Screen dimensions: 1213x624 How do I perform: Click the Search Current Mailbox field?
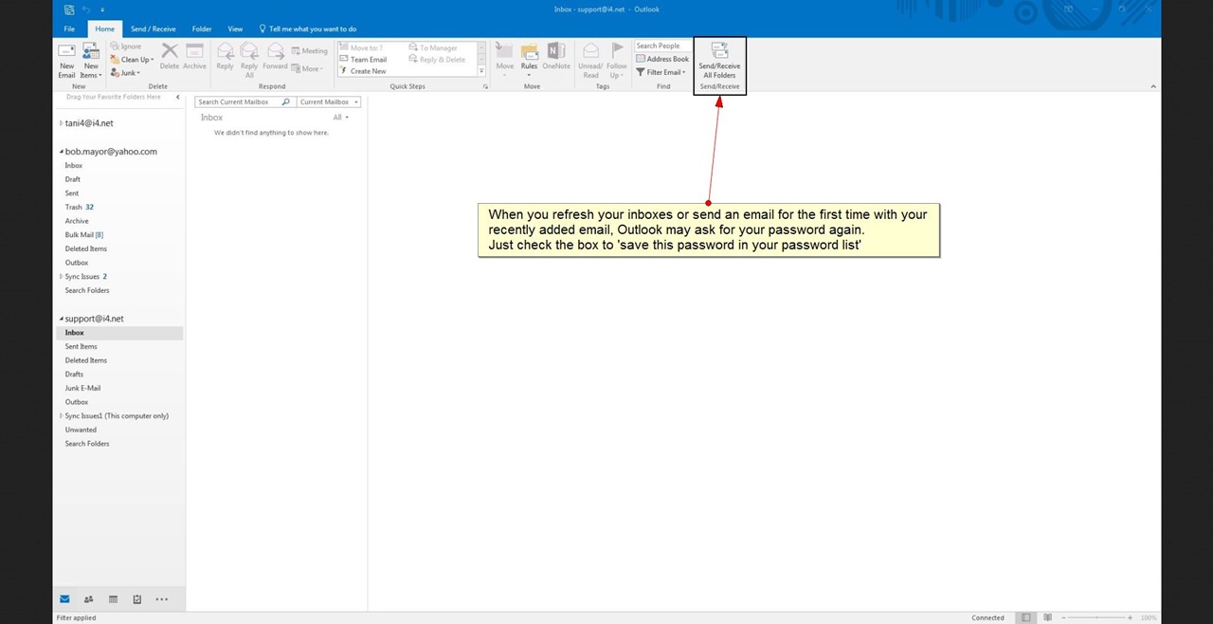[x=238, y=101]
